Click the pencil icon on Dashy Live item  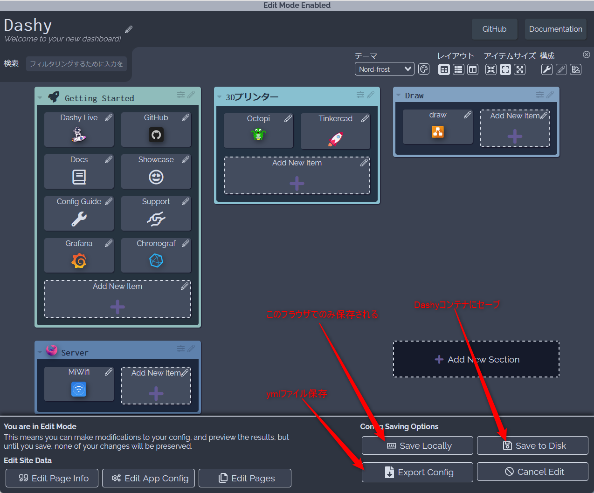pyautogui.click(x=109, y=117)
